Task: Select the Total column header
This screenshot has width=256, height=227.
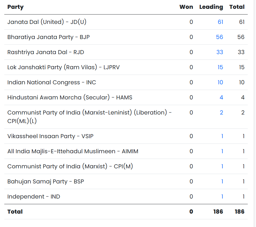Action: (x=237, y=7)
